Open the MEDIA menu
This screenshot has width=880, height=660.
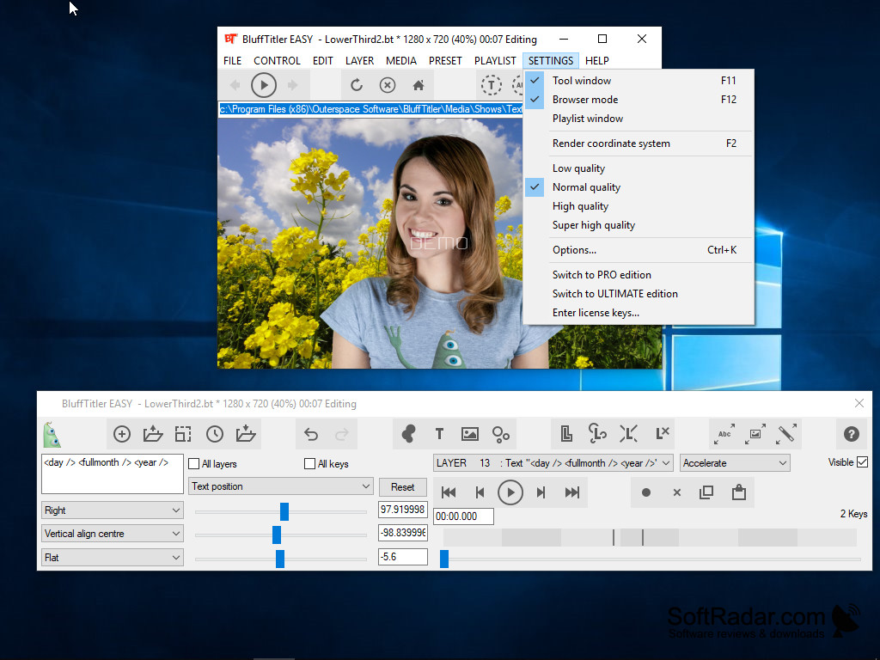tap(400, 61)
